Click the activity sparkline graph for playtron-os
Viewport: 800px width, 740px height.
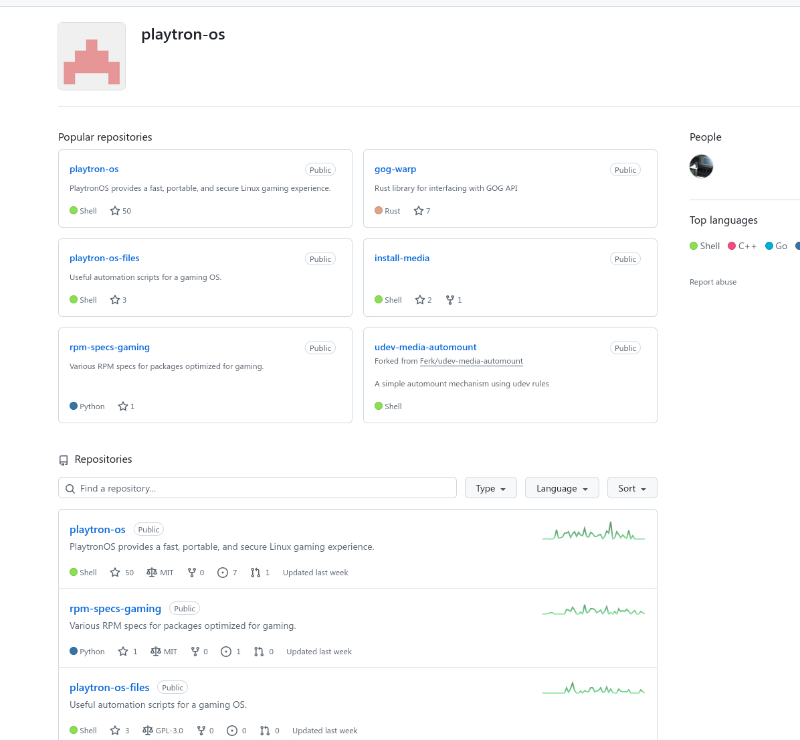pos(593,531)
